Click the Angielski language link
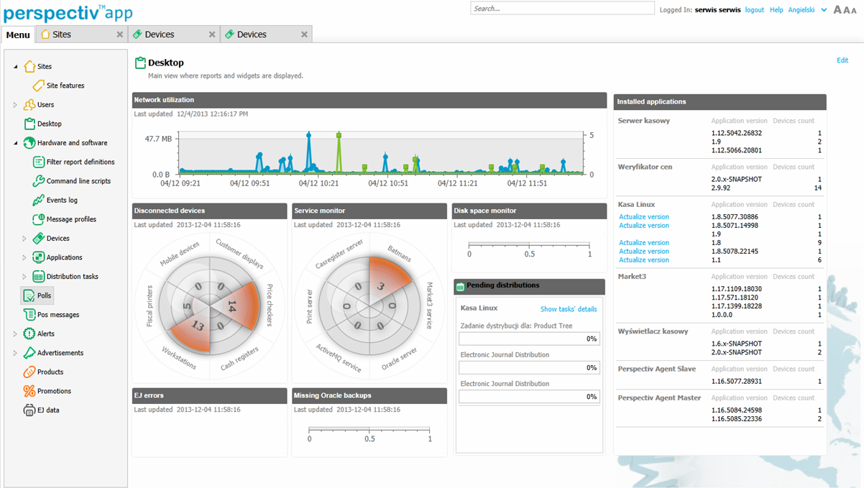Screen dimensions: 864x488 (802, 10)
